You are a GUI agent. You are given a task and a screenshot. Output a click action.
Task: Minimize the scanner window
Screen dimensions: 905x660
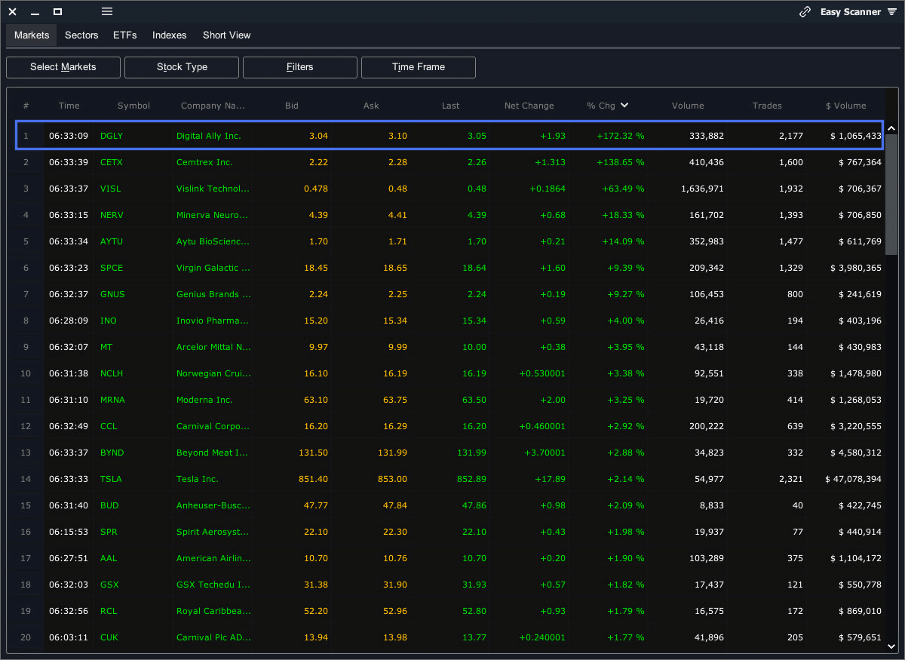[35, 12]
